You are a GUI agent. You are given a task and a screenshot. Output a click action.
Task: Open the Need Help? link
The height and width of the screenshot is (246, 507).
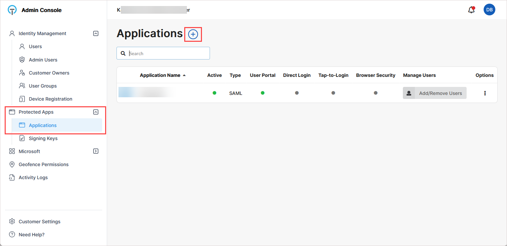[x=31, y=235]
